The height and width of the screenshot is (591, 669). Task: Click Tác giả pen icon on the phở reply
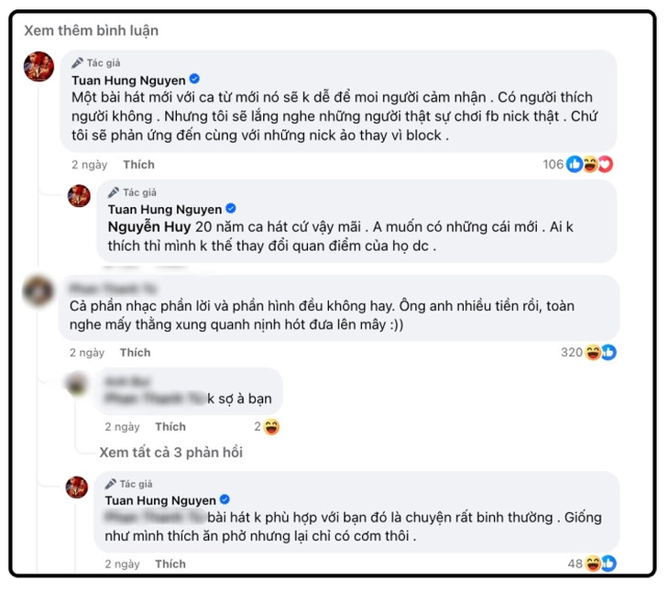tap(111, 484)
